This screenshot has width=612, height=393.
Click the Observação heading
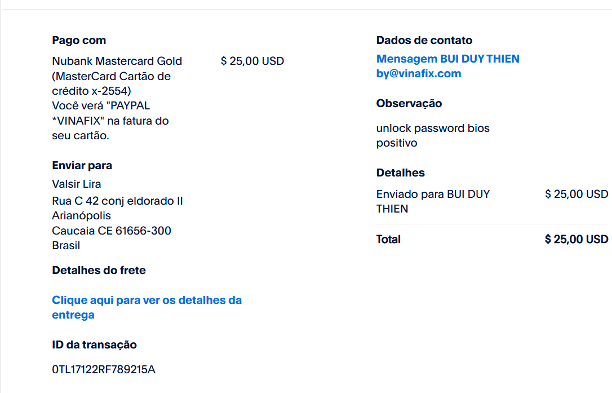click(409, 104)
